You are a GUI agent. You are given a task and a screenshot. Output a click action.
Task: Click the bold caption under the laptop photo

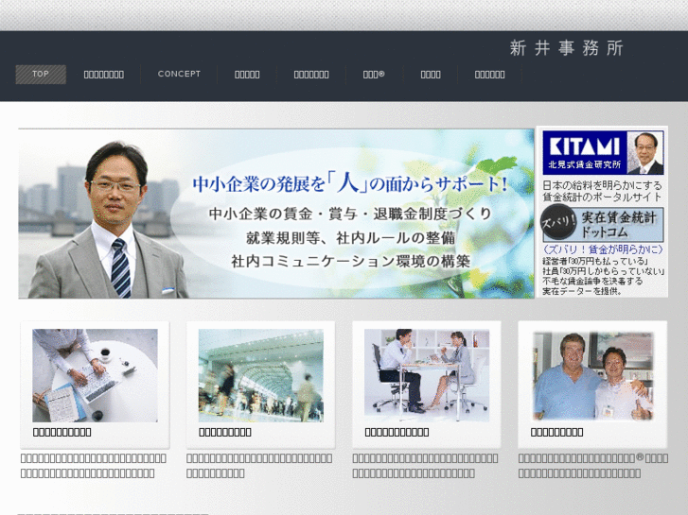(62, 432)
